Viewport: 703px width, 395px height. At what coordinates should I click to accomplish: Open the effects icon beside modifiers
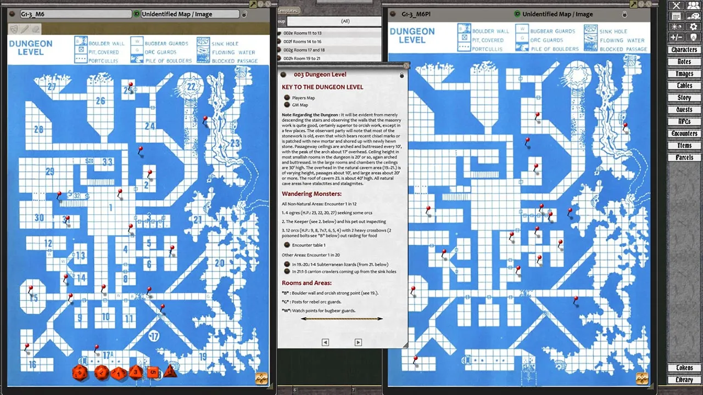(x=693, y=37)
